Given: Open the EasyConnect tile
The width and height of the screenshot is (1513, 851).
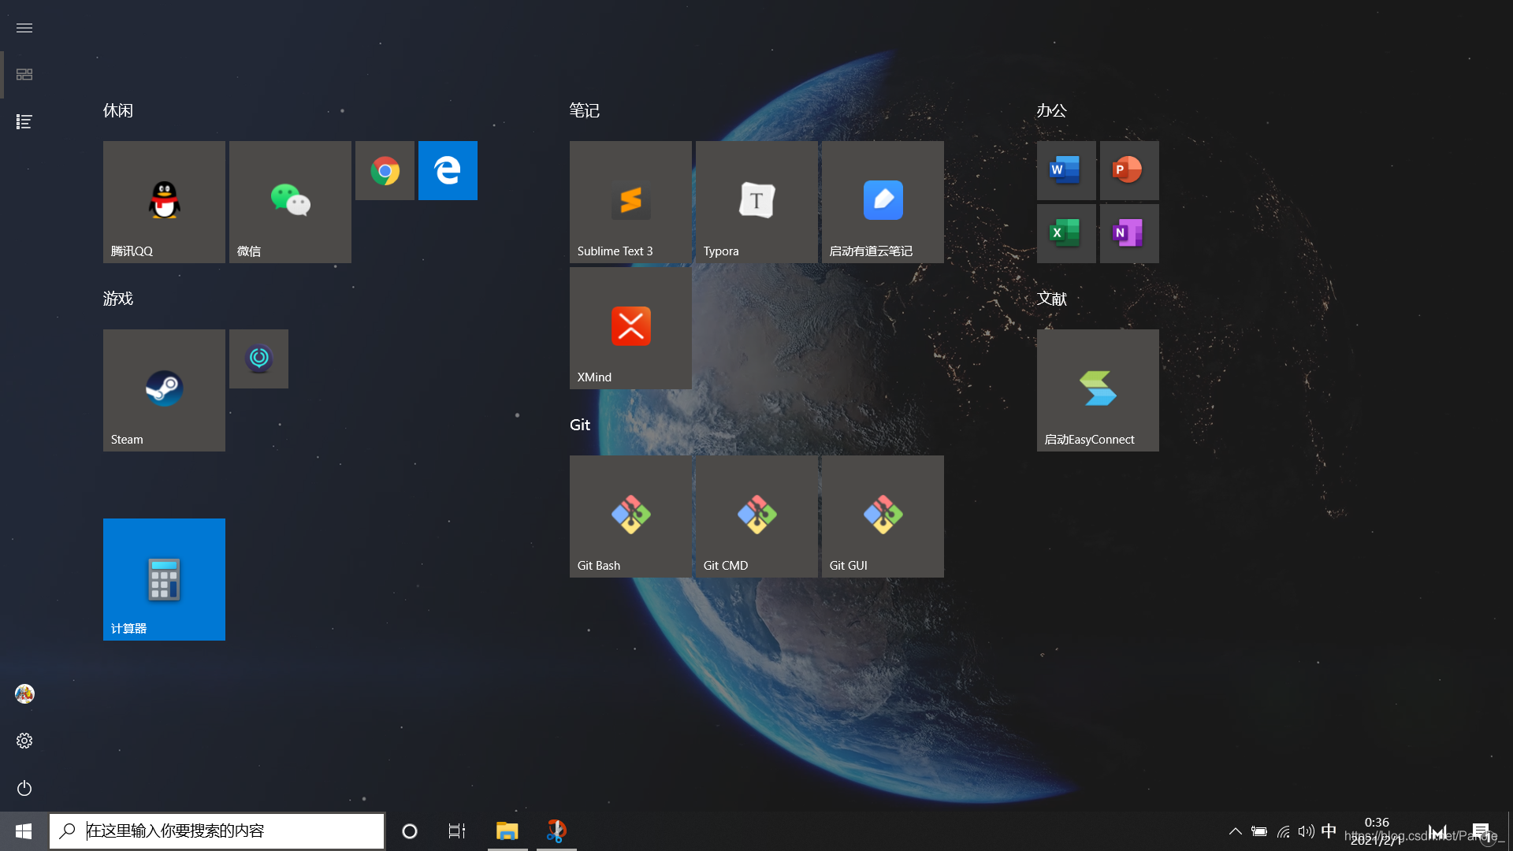Looking at the screenshot, I should point(1098,390).
